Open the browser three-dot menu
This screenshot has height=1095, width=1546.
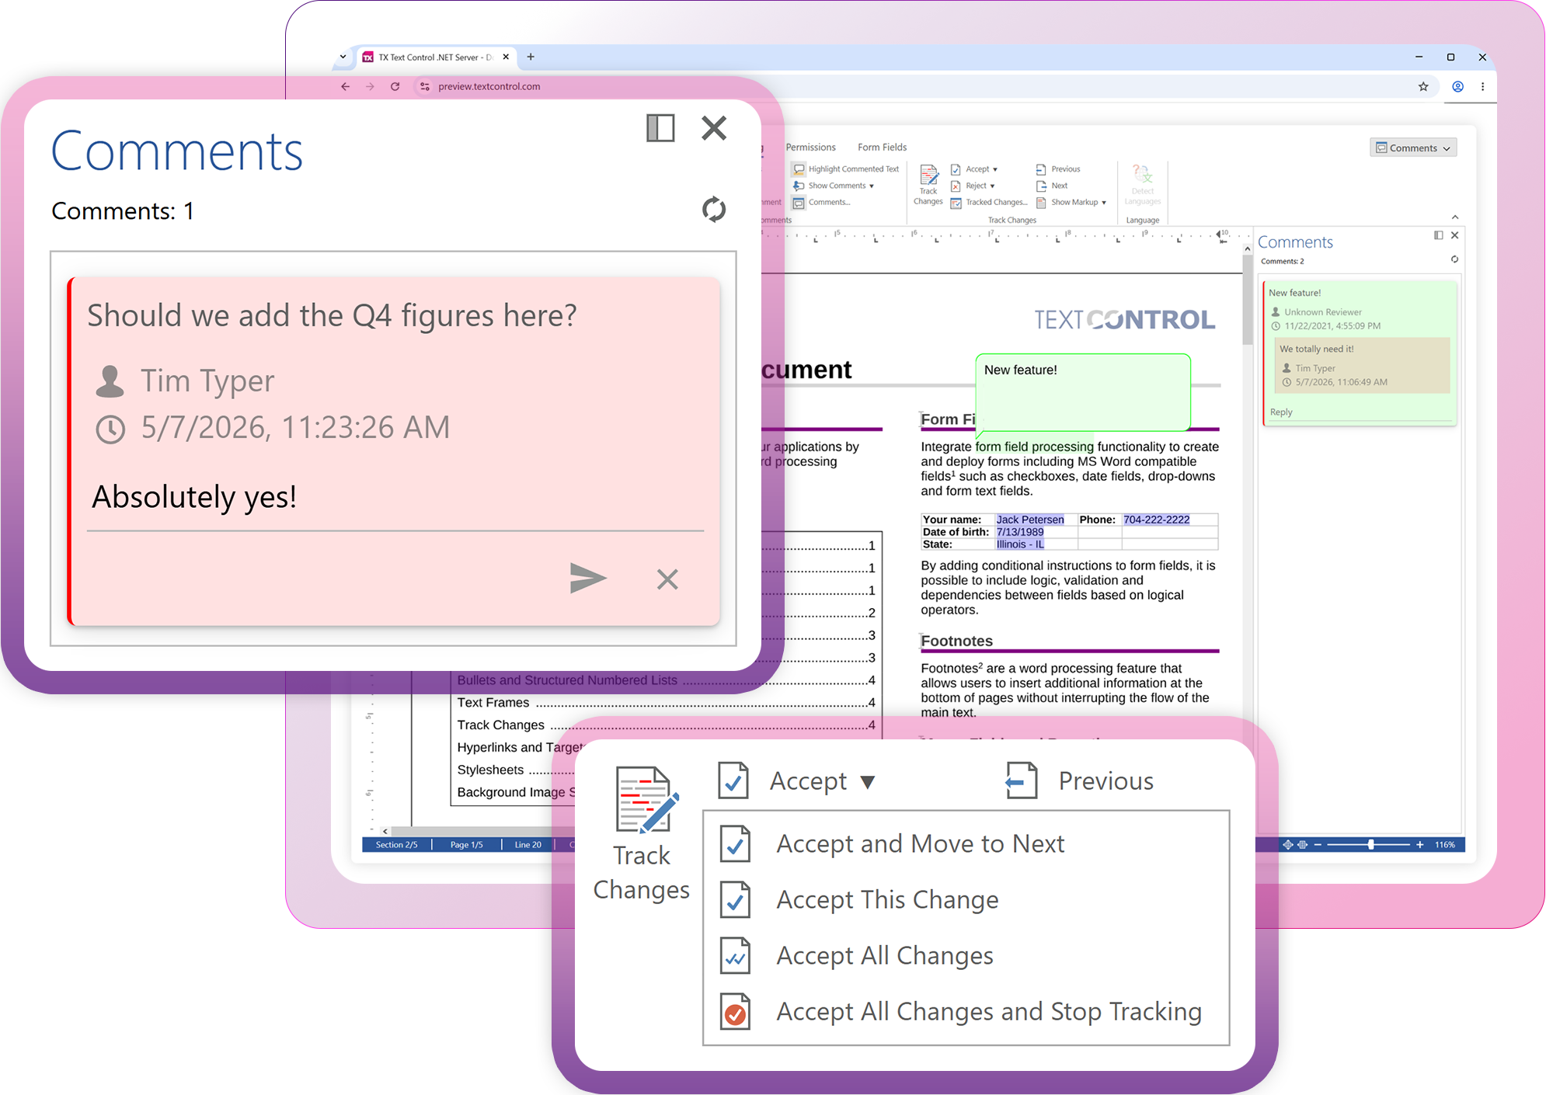pyautogui.click(x=1482, y=87)
